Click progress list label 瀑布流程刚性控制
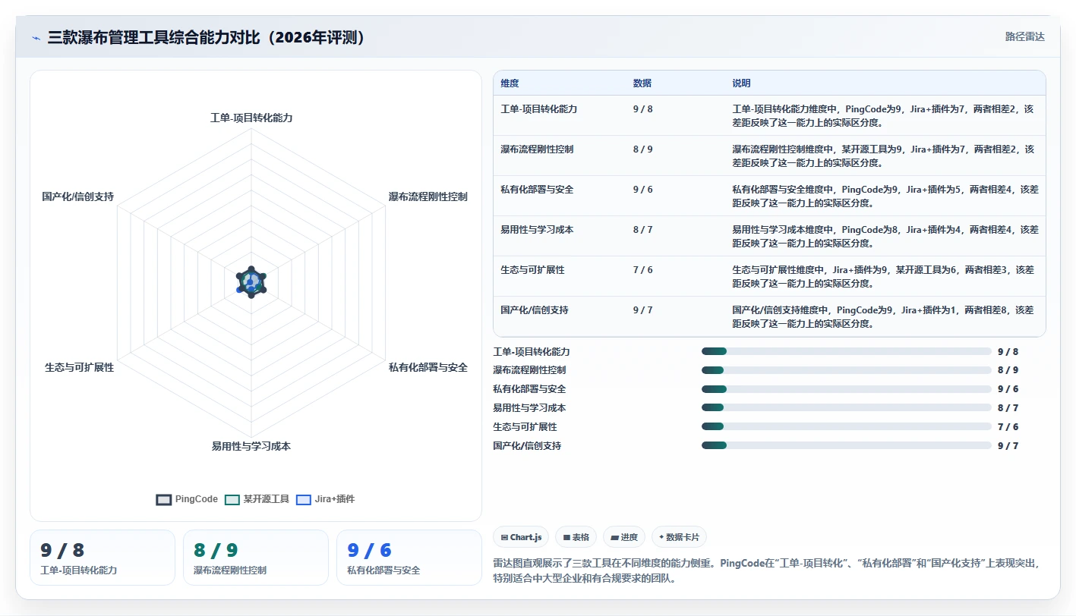The image size is (1076, 616). (x=529, y=370)
